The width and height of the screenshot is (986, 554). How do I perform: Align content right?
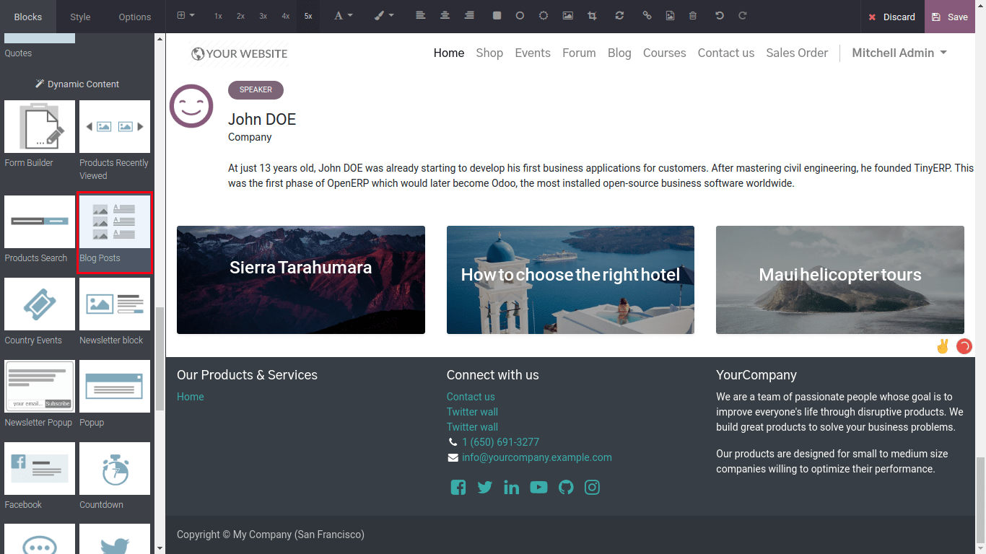pos(469,16)
